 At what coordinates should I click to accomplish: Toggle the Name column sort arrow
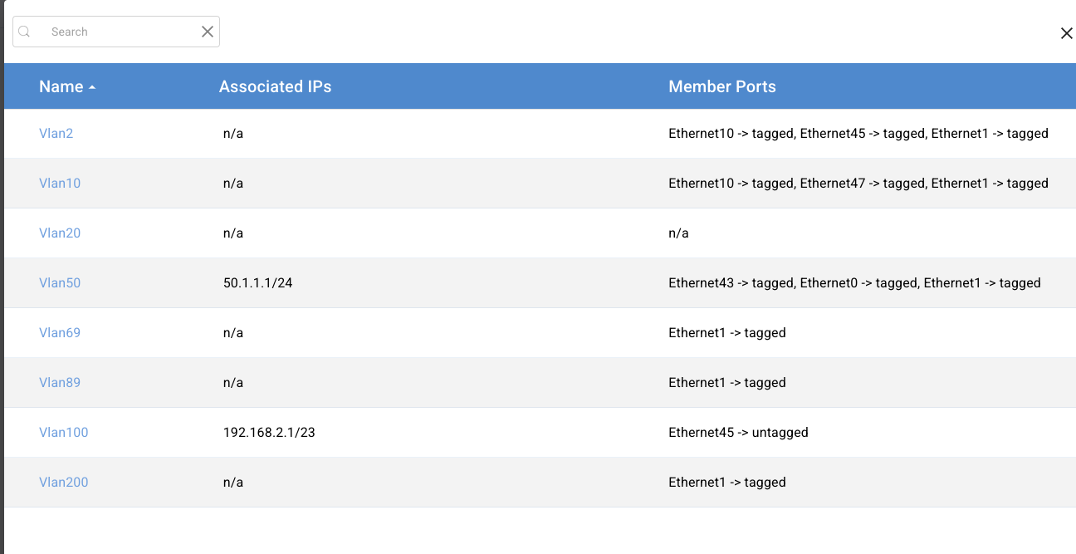(92, 87)
